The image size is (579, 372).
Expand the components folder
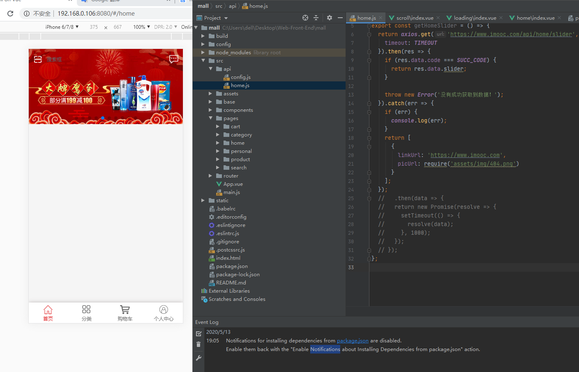(210, 110)
